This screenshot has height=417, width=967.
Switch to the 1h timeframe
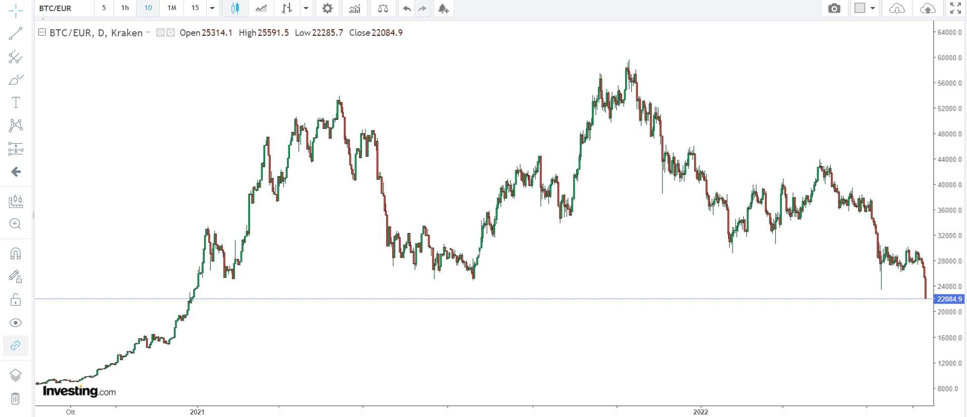pyautogui.click(x=125, y=8)
